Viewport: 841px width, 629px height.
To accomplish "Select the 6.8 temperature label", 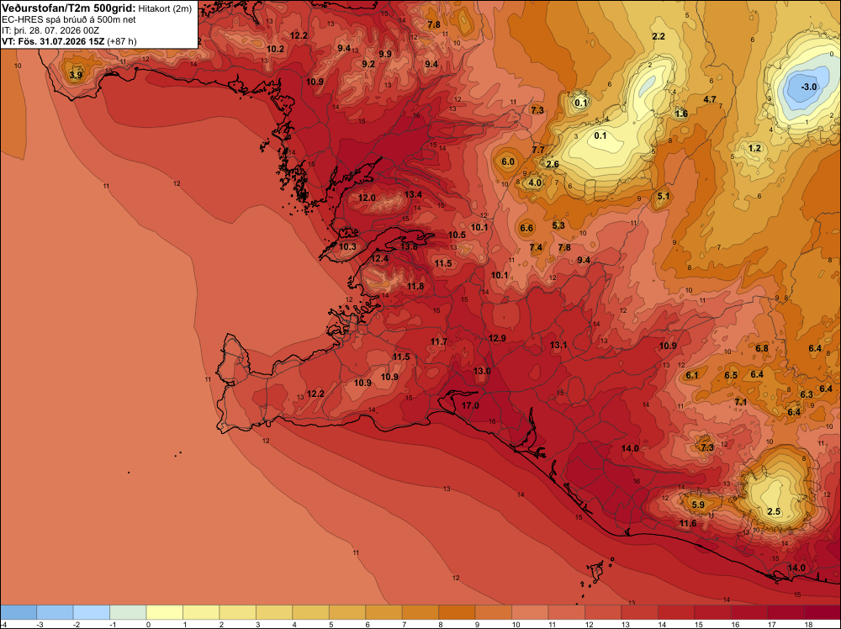I will pyautogui.click(x=762, y=348).
